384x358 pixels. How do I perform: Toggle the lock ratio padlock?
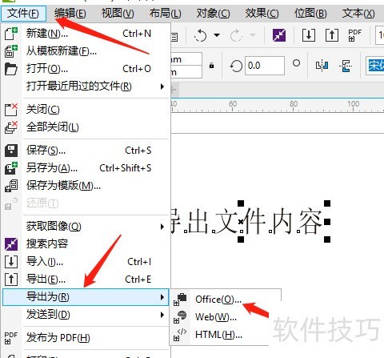coord(212,66)
